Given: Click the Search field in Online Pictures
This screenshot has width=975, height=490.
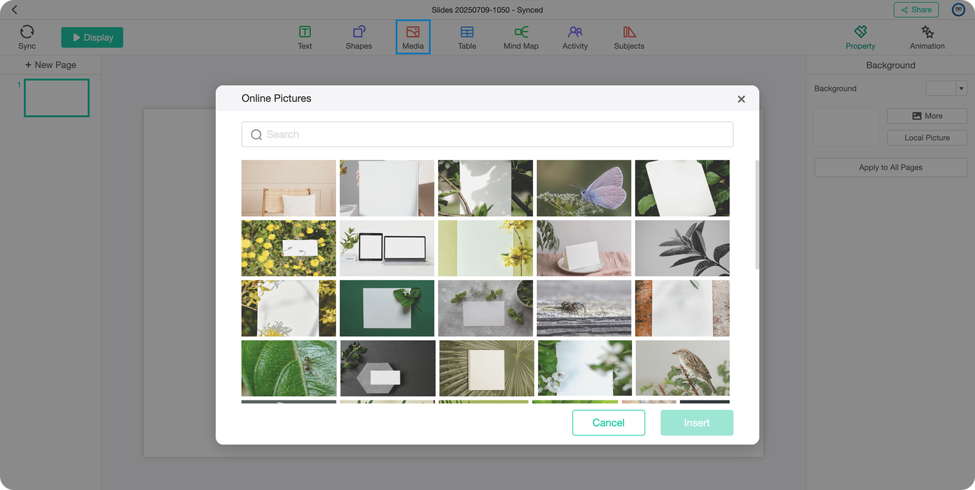Looking at the screenshot, I should tap(487, 135).
